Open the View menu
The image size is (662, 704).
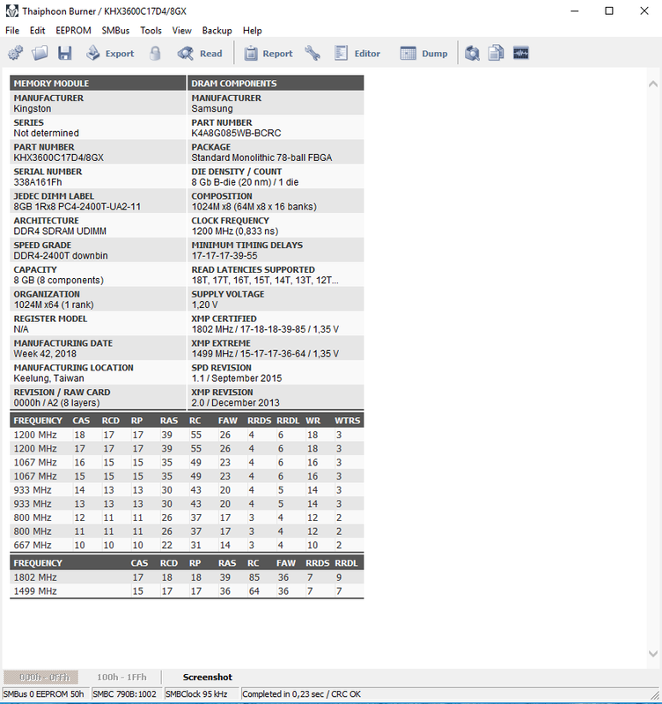pyautogui.click(x=181, y=31)
